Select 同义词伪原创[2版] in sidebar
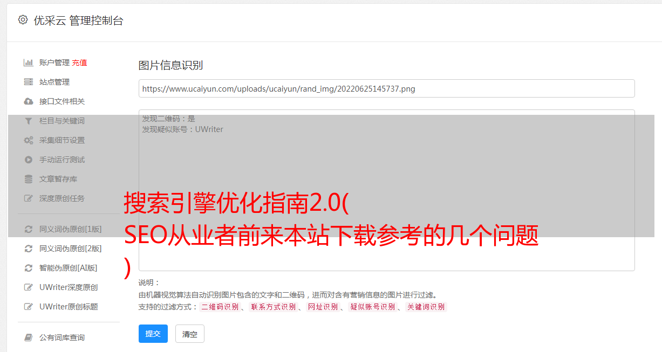Image resolution: width=662 pixels, height=352 pixels. (x=71, y=249)
